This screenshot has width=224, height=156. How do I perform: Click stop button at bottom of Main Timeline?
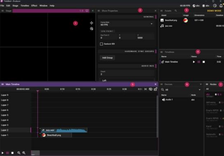click(x=13, y=153)
